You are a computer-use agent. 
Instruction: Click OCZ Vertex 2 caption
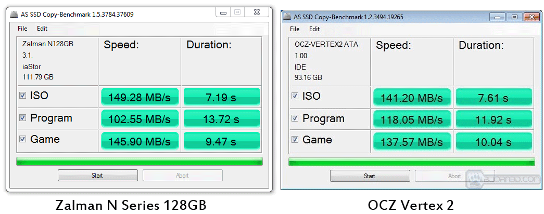click(x=411, y=205)
